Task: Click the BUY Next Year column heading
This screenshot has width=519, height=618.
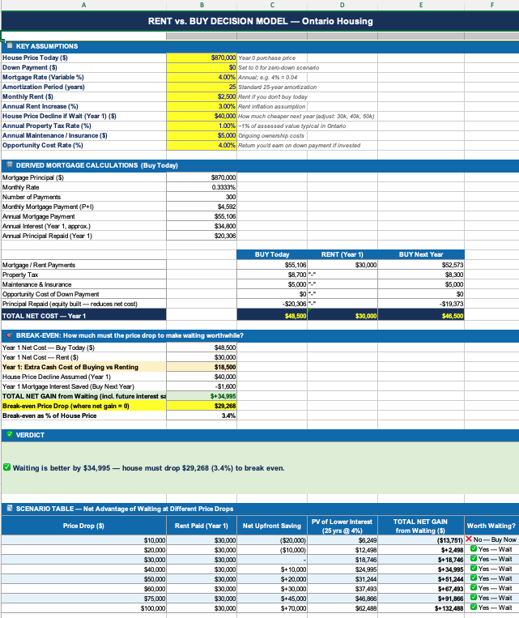Action: coord(421,254)
